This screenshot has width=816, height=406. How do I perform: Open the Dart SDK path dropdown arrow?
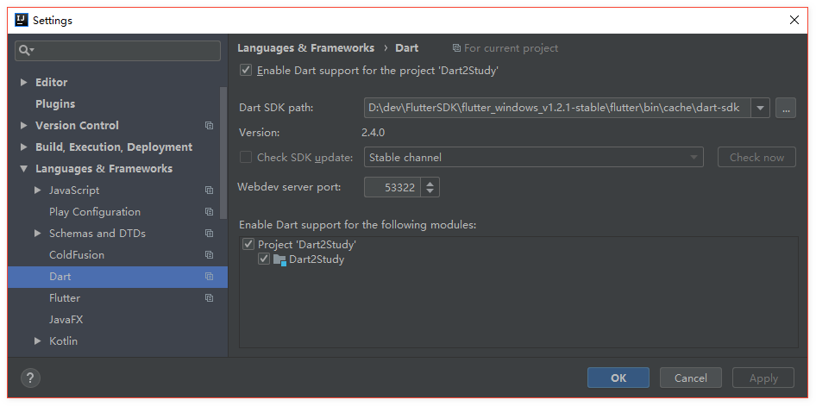[x=760, y=108]
